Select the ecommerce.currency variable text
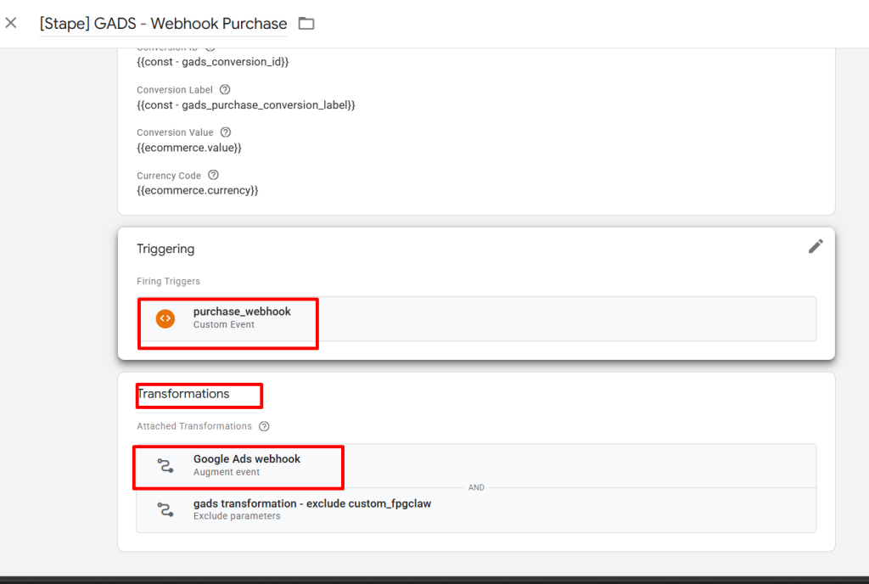The height and width of the screenshot is (584, 869). [197, 191]
